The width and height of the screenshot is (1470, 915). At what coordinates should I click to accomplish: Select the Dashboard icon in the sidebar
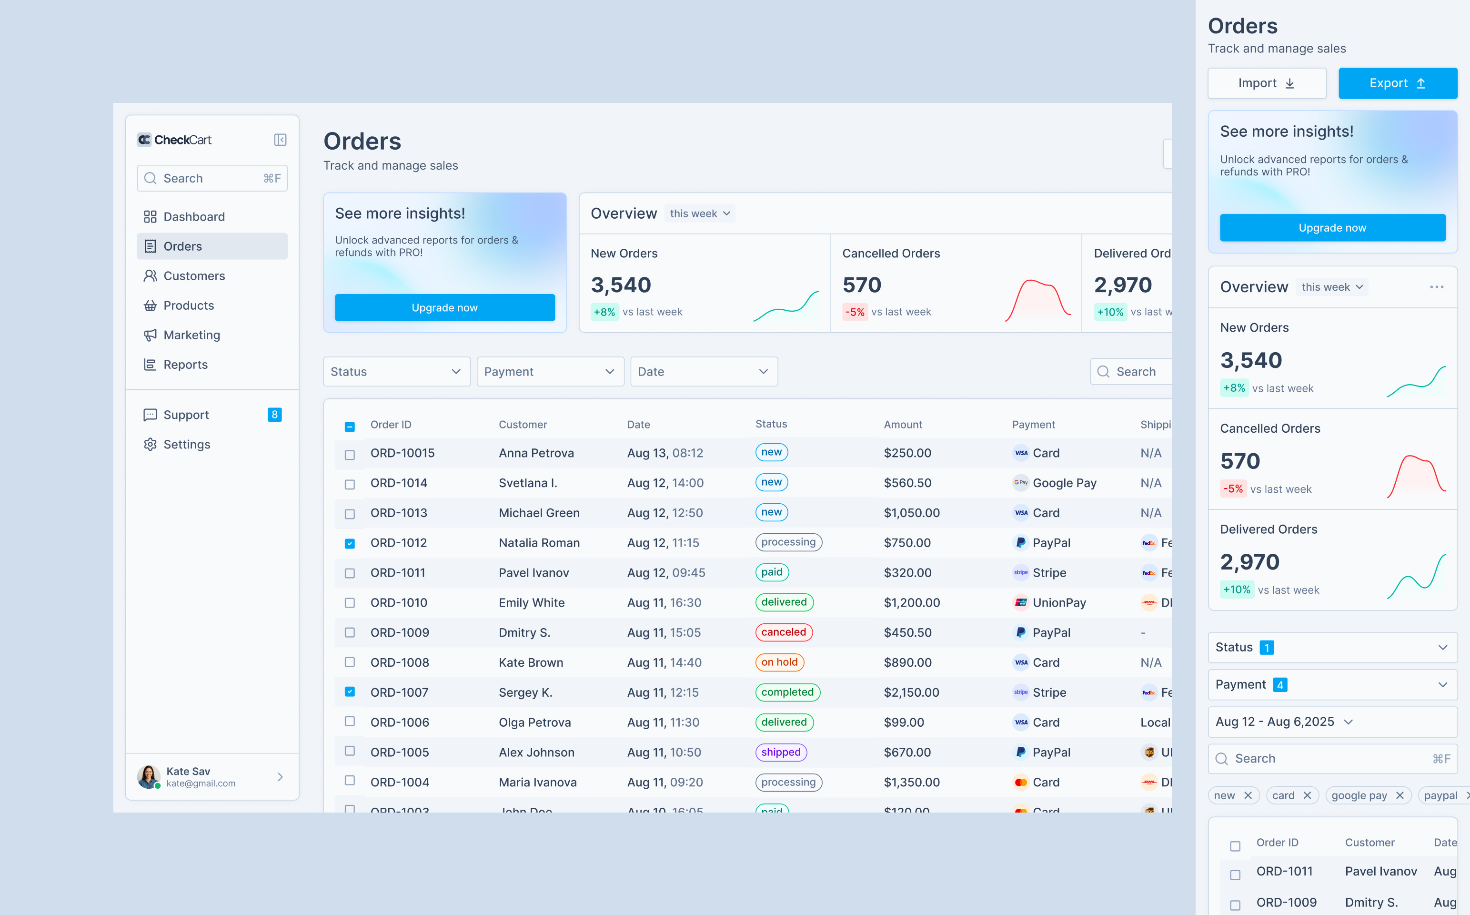151,216
